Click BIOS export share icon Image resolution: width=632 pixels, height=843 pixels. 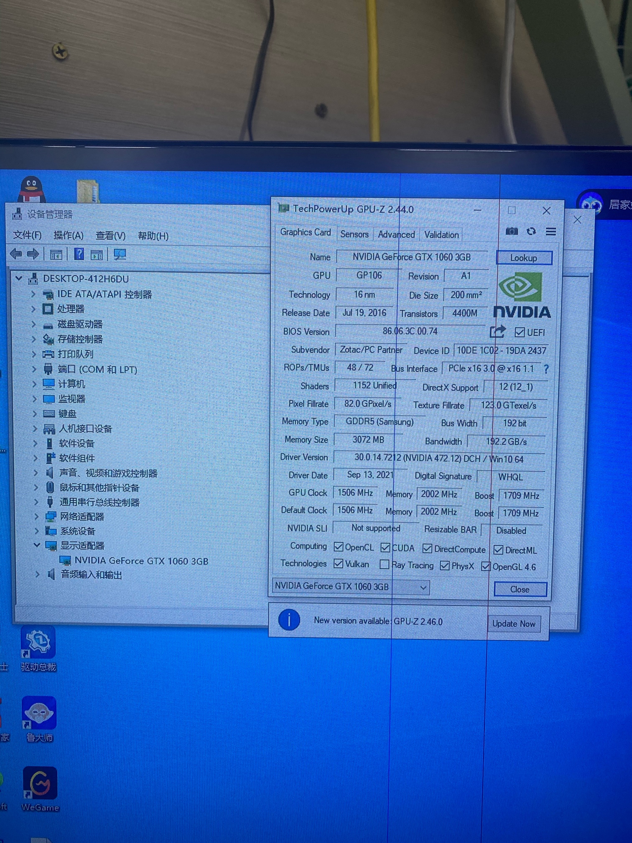497,332
